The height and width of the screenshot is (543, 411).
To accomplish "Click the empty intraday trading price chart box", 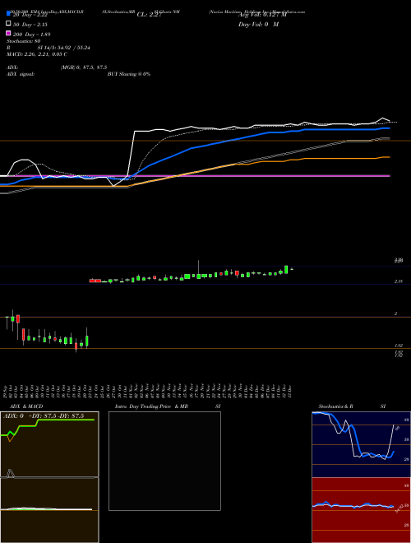I will point(164,461).
